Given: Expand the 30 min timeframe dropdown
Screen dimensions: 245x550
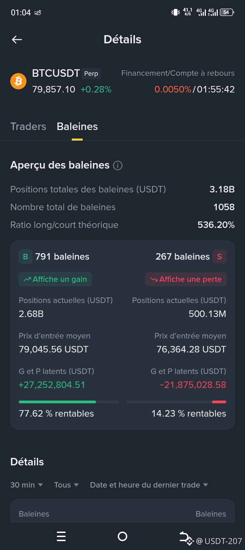Looking at the screenshot, I should (27, 485).
